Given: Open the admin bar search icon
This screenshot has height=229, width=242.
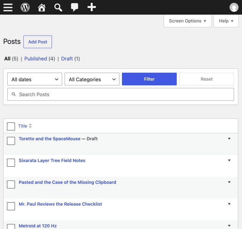Looking at the screenshot, I should tap(58, 7).
